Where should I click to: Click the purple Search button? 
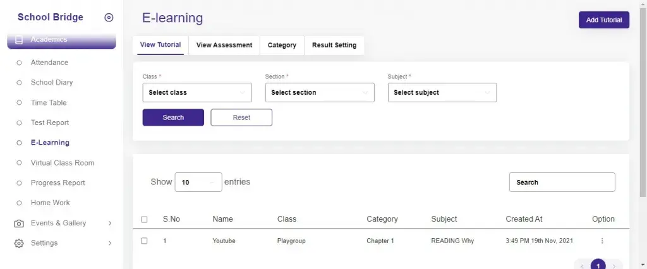[x=173, y=117]
